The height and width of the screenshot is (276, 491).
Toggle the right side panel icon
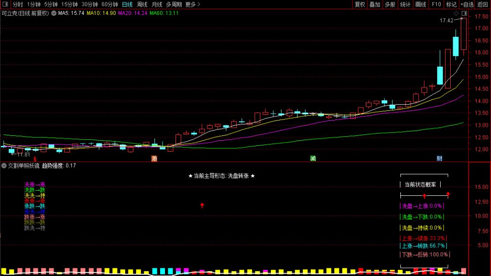pyautogui.click(x=464, y=13)
